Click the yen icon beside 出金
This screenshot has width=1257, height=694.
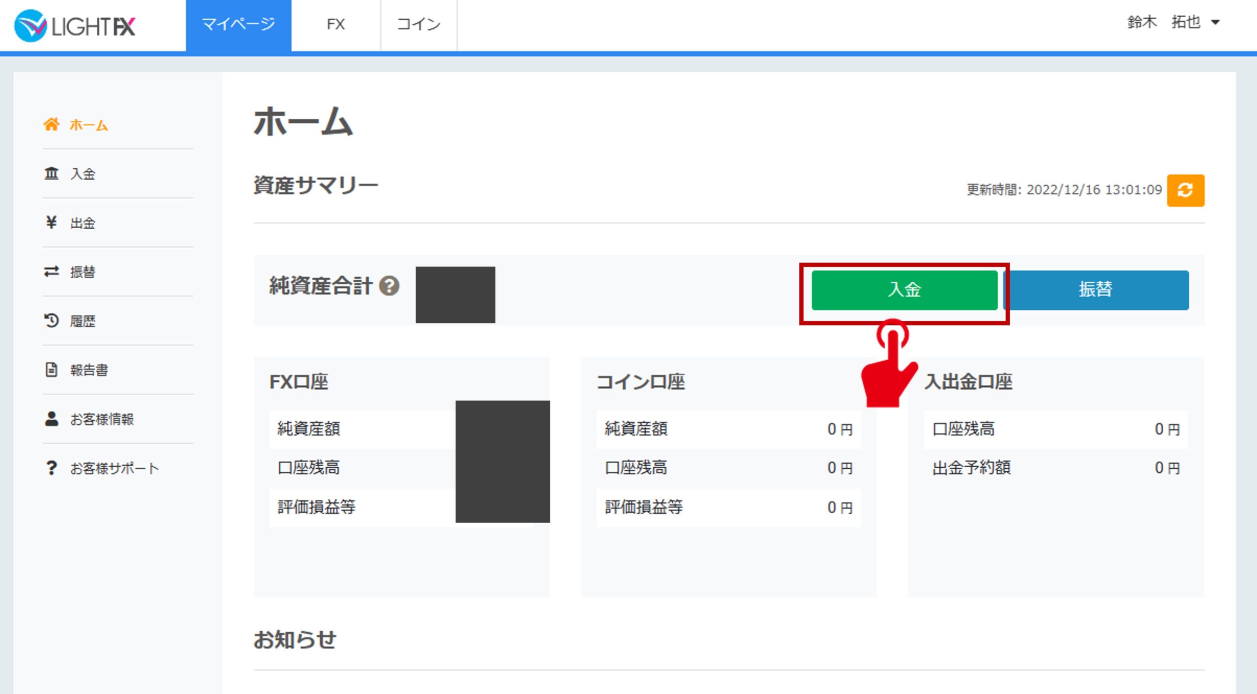pyautogui.click(x=51, y=222)
